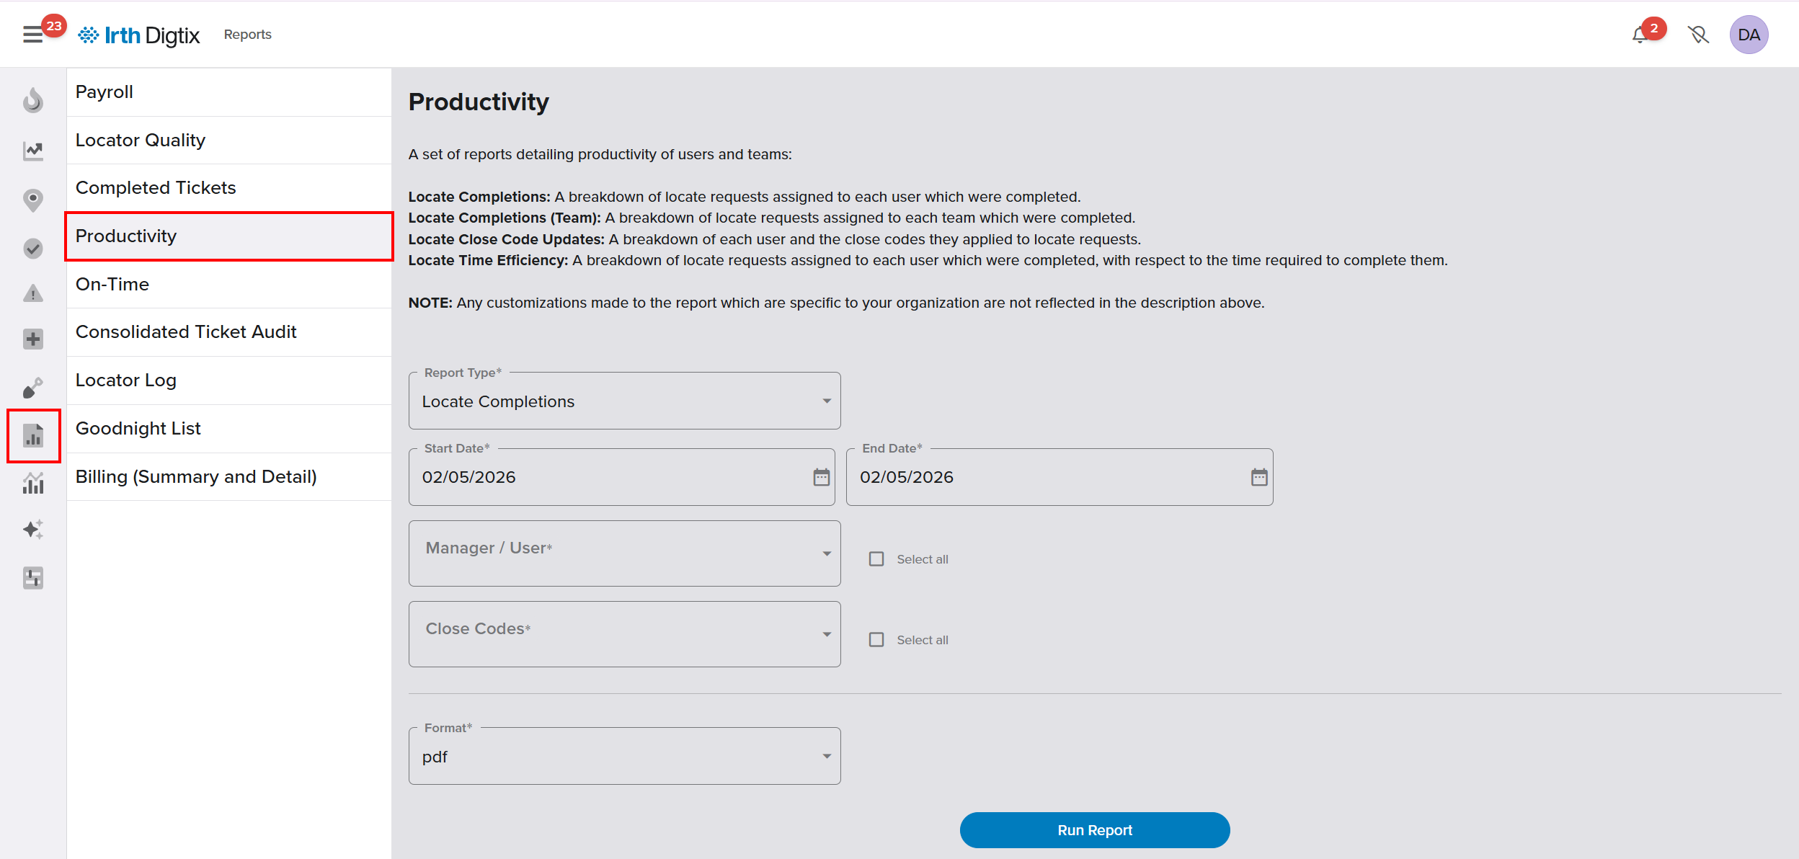Screen dimensions: 1799x859
Task: Open the map pin sidebar icon
Action: (x=33, y=200)
